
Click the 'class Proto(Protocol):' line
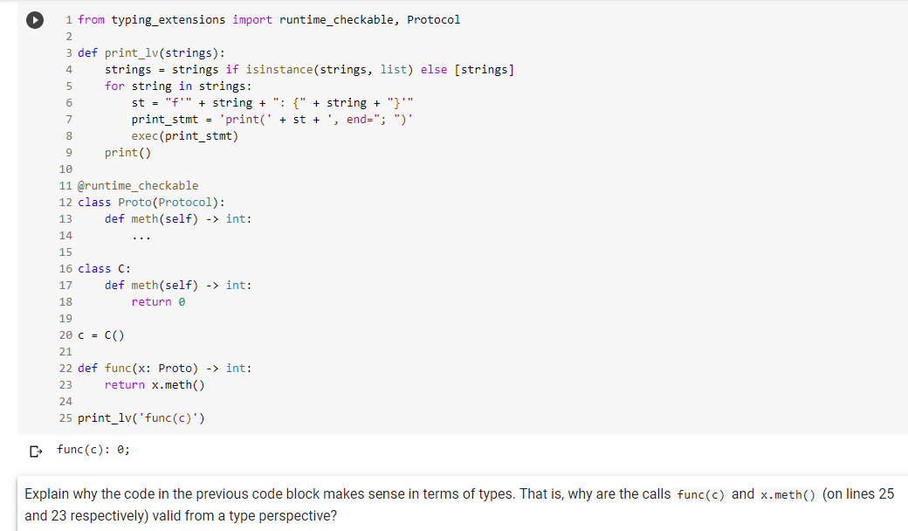(x=151, y=202)
